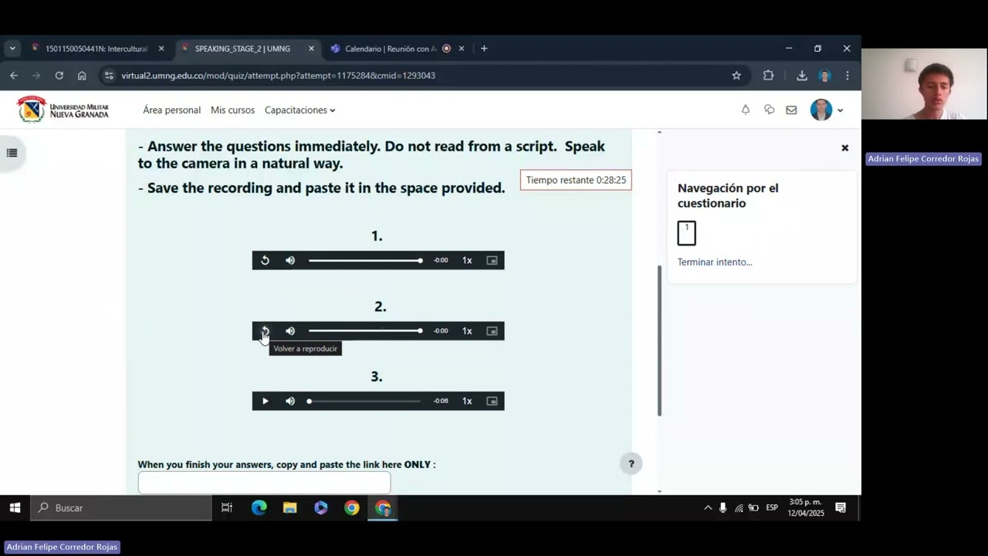Play audio player 3

(265, 401)
